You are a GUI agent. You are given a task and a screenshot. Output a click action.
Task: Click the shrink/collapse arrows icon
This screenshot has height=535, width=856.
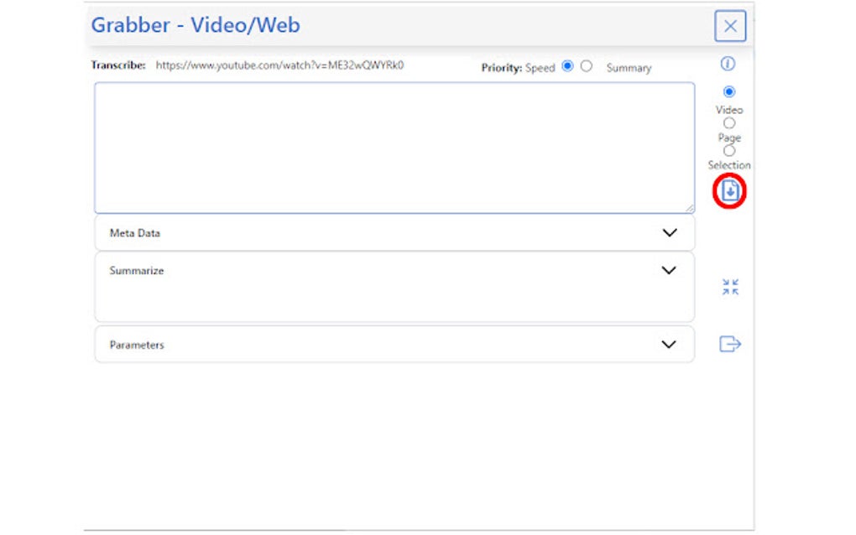[729, 286]
